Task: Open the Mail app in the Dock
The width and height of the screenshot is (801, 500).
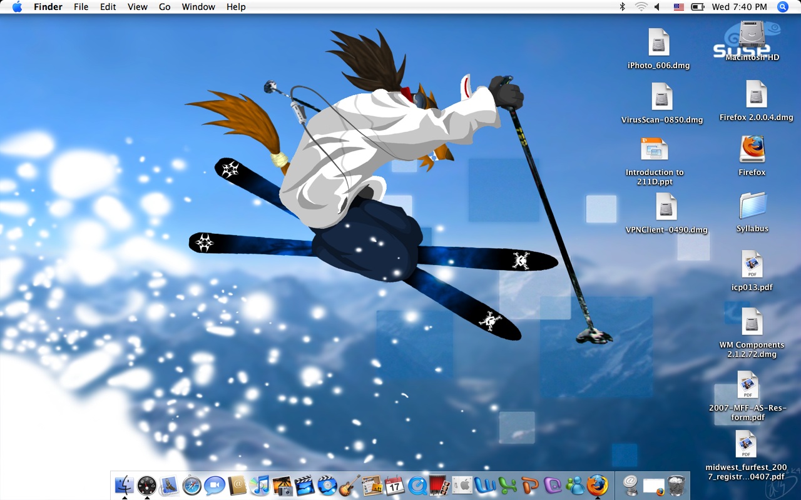Action: click(x=170, y=485)
